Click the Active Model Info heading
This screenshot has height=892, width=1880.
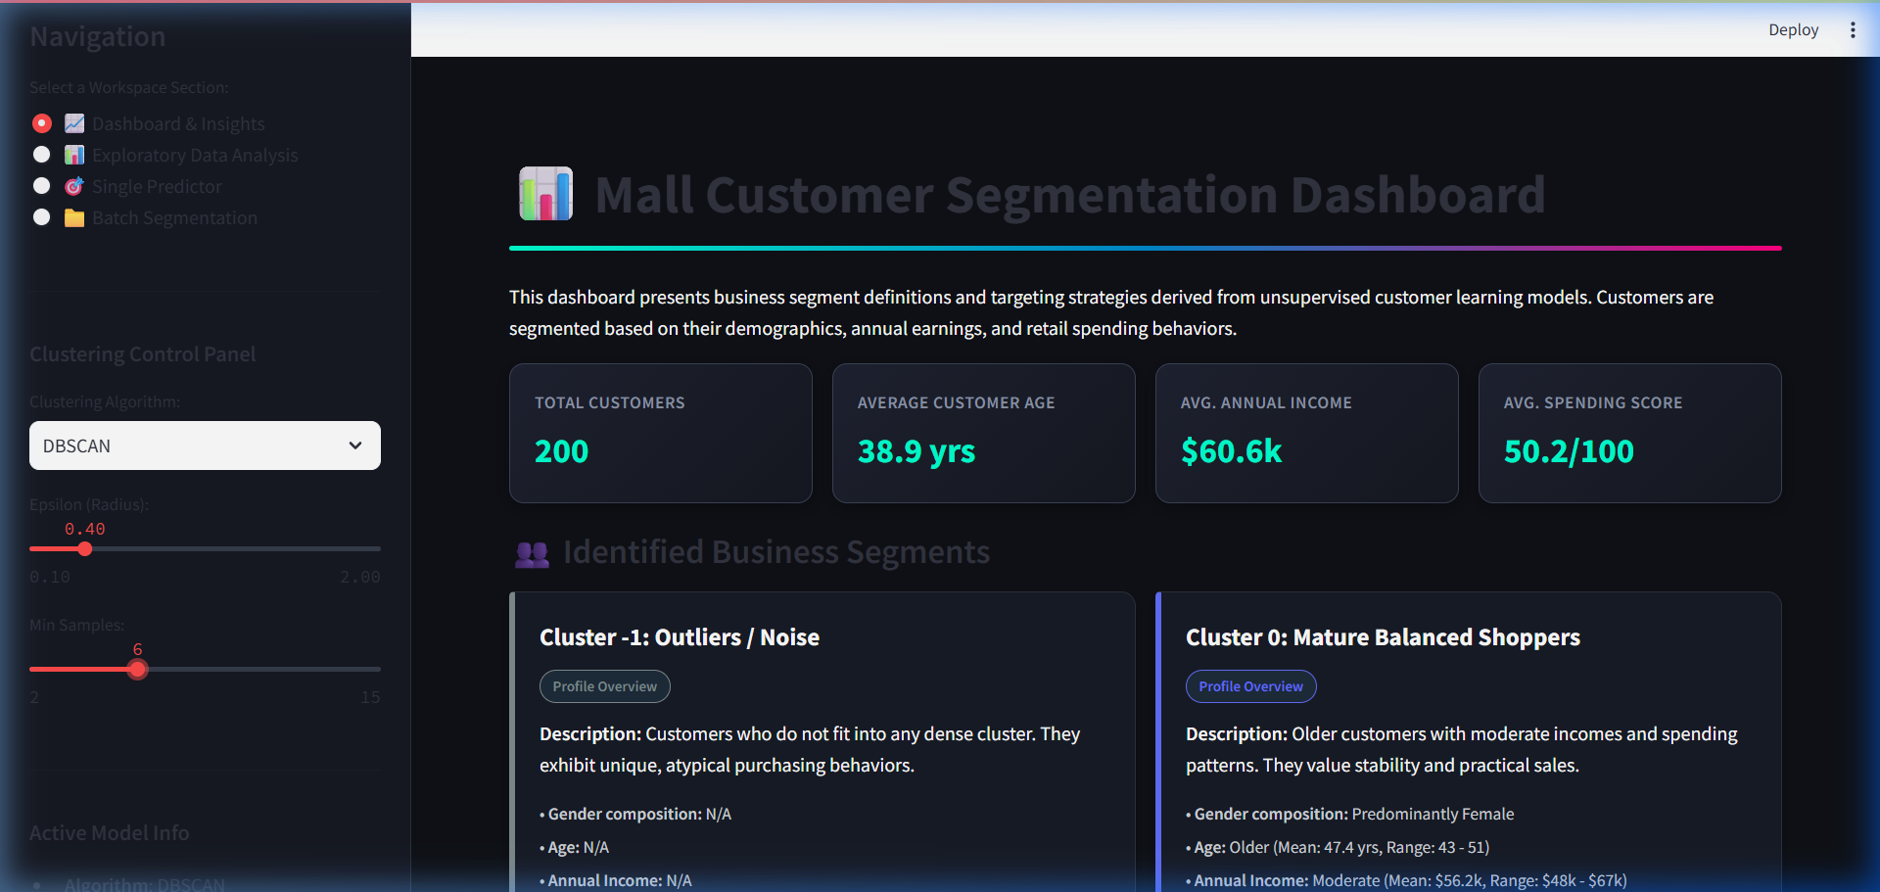110,833
